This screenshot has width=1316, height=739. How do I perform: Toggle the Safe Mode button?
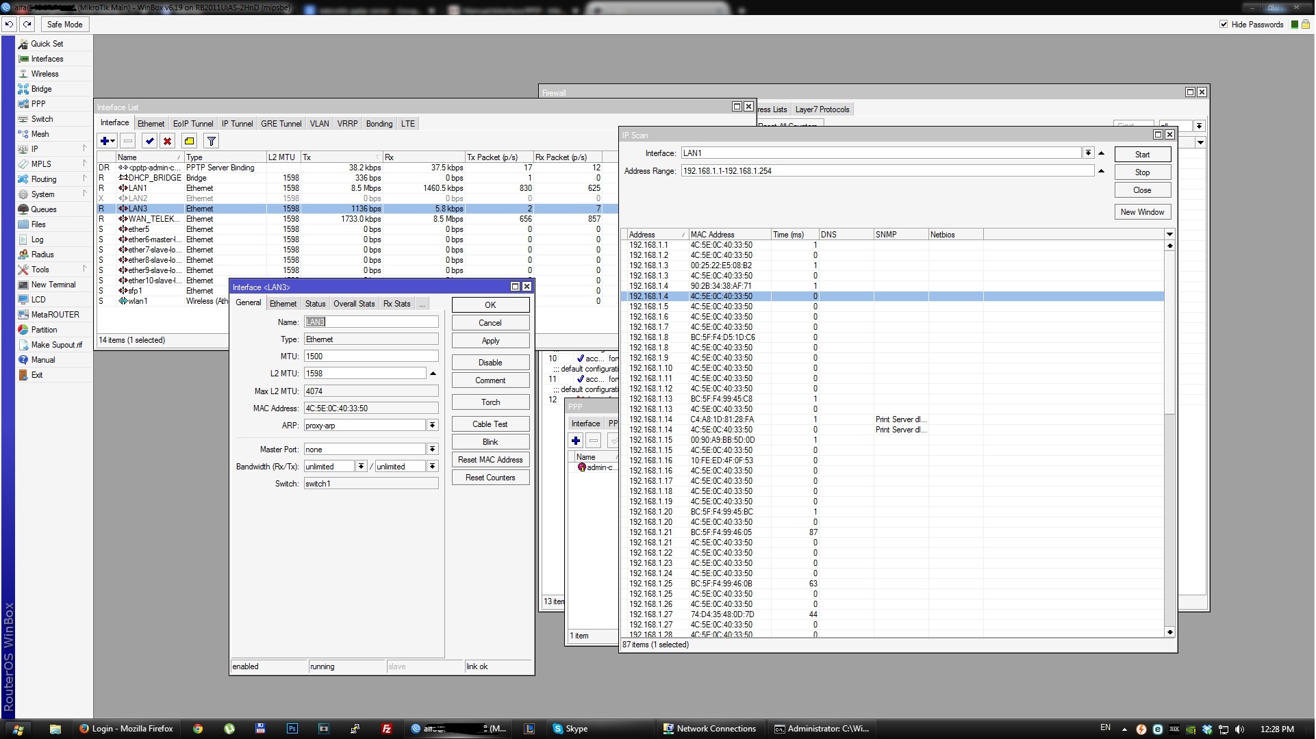(x=64, y=24)
